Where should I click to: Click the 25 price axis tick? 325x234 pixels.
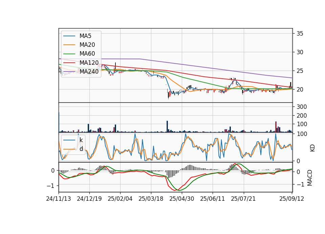tap(300, 71)
